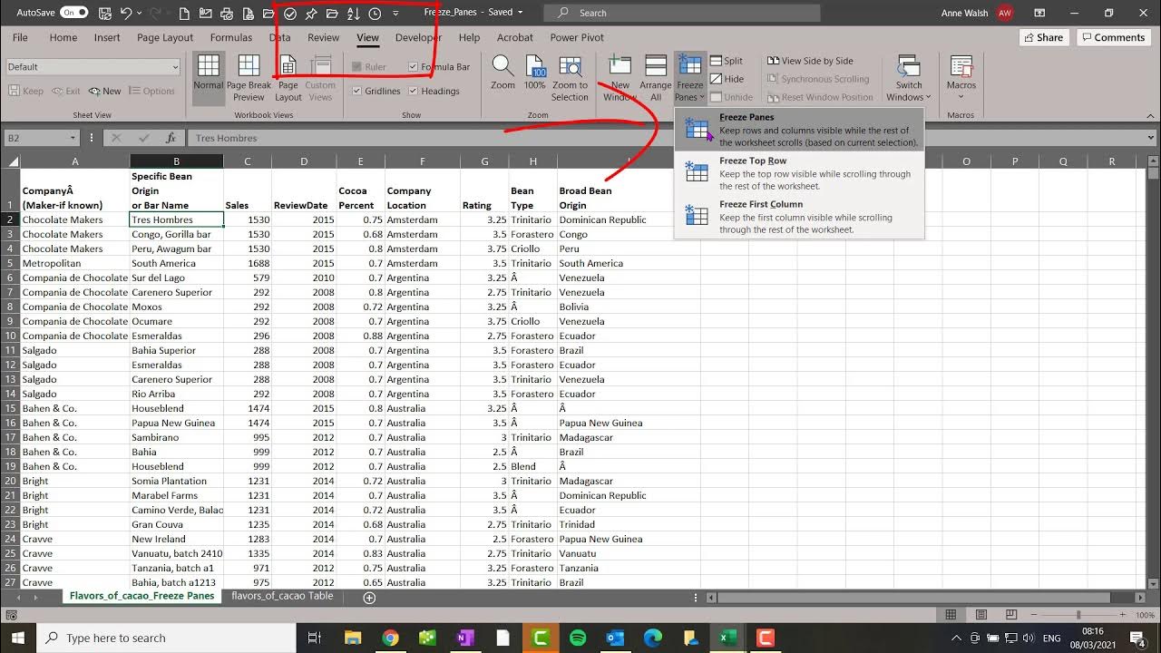Click the Share button
Image resolution: width=1161 pixels, height=653 pixels.
(x=1044, y=37)
